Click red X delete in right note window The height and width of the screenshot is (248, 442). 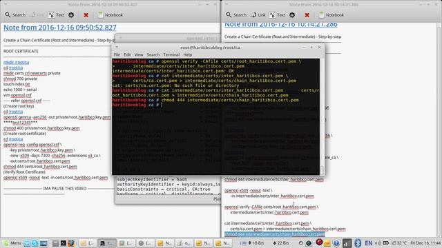click(x=307, y=15)
